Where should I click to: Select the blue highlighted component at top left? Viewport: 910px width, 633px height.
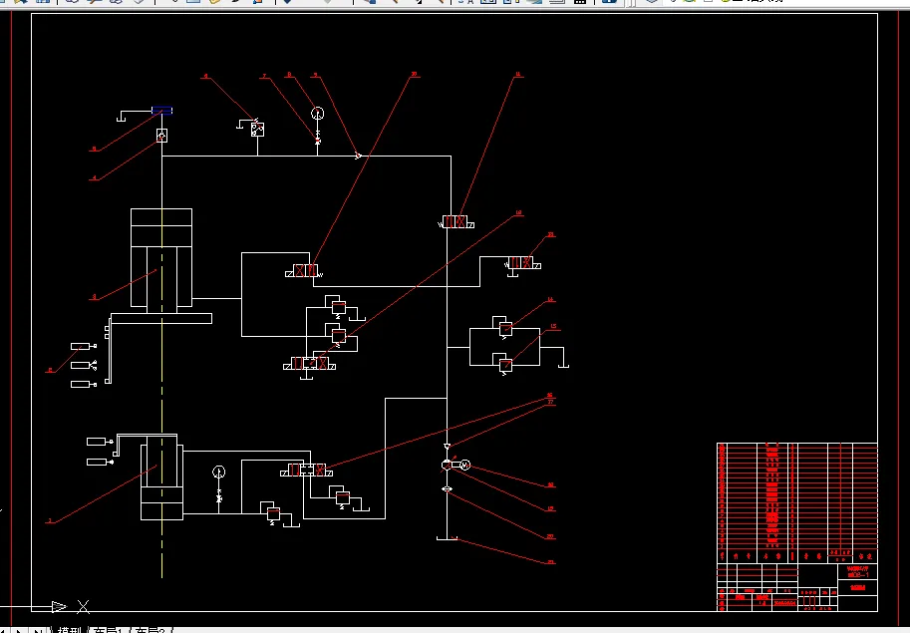tap(161, 111)
